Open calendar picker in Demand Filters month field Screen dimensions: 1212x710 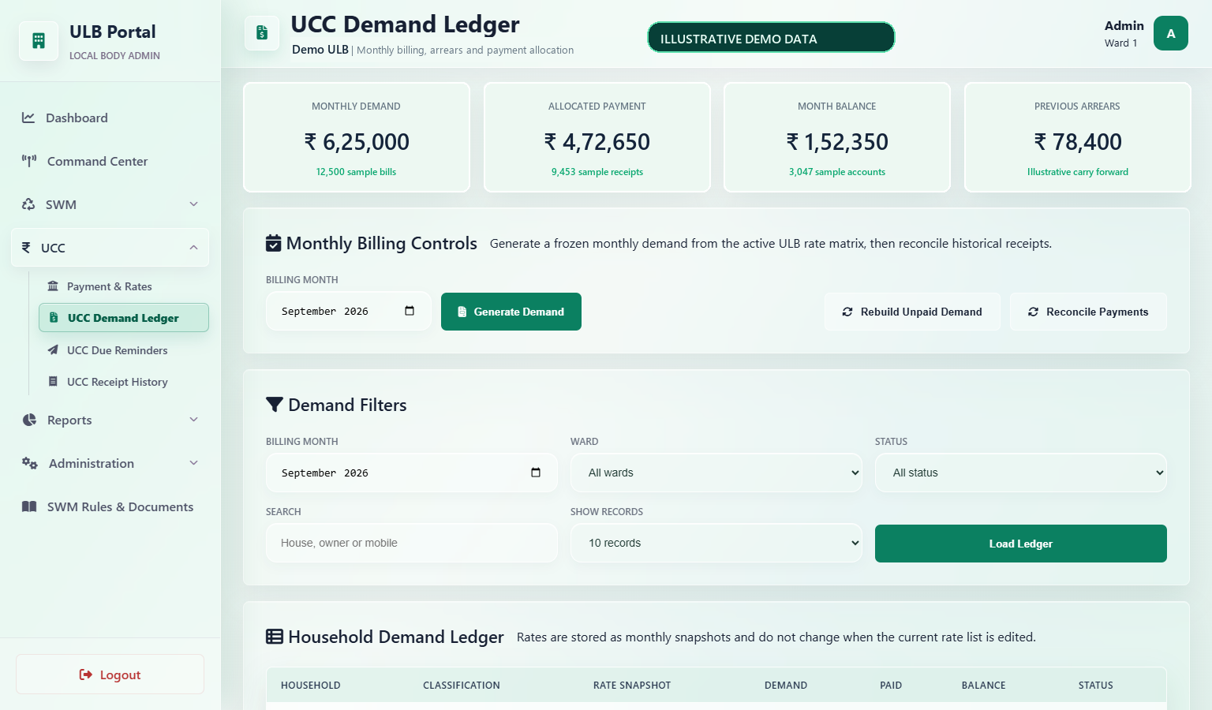pos(536,473)
